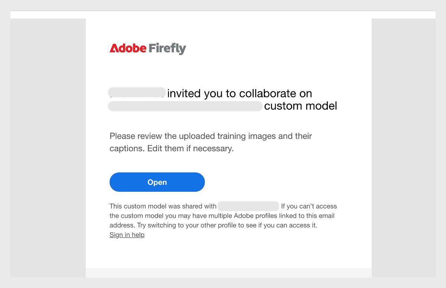The width and height of the screenshot is (446, 288).
Task: Click the Adobe Firefly logo
Action: (148, 48)
